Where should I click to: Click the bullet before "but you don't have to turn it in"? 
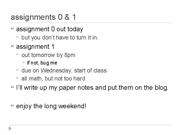17,38
